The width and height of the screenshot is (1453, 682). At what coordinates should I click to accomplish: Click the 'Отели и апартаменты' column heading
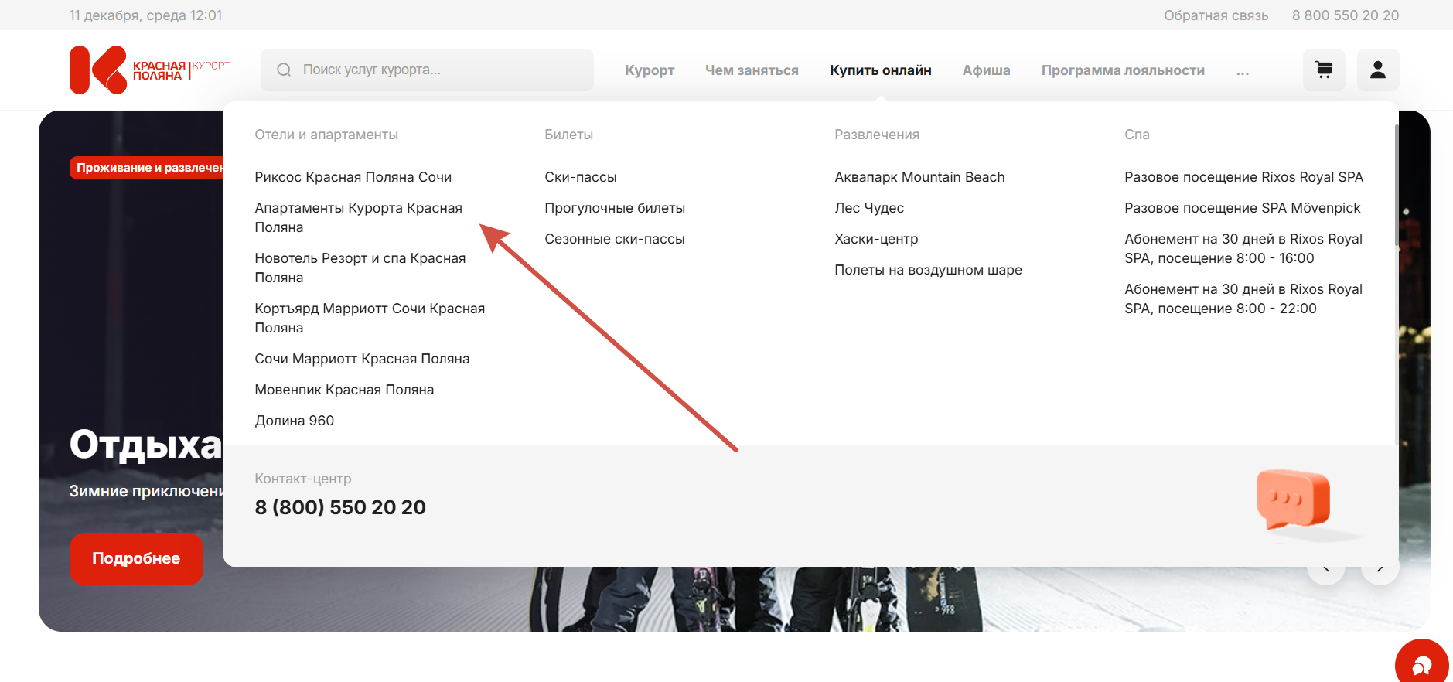click(326, 135)
